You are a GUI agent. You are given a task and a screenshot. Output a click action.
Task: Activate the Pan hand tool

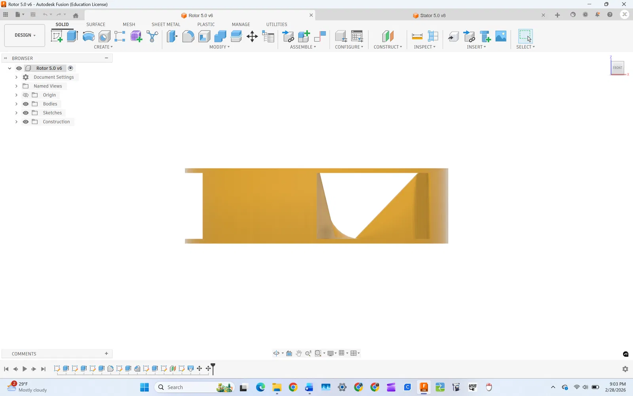[299, 353]
